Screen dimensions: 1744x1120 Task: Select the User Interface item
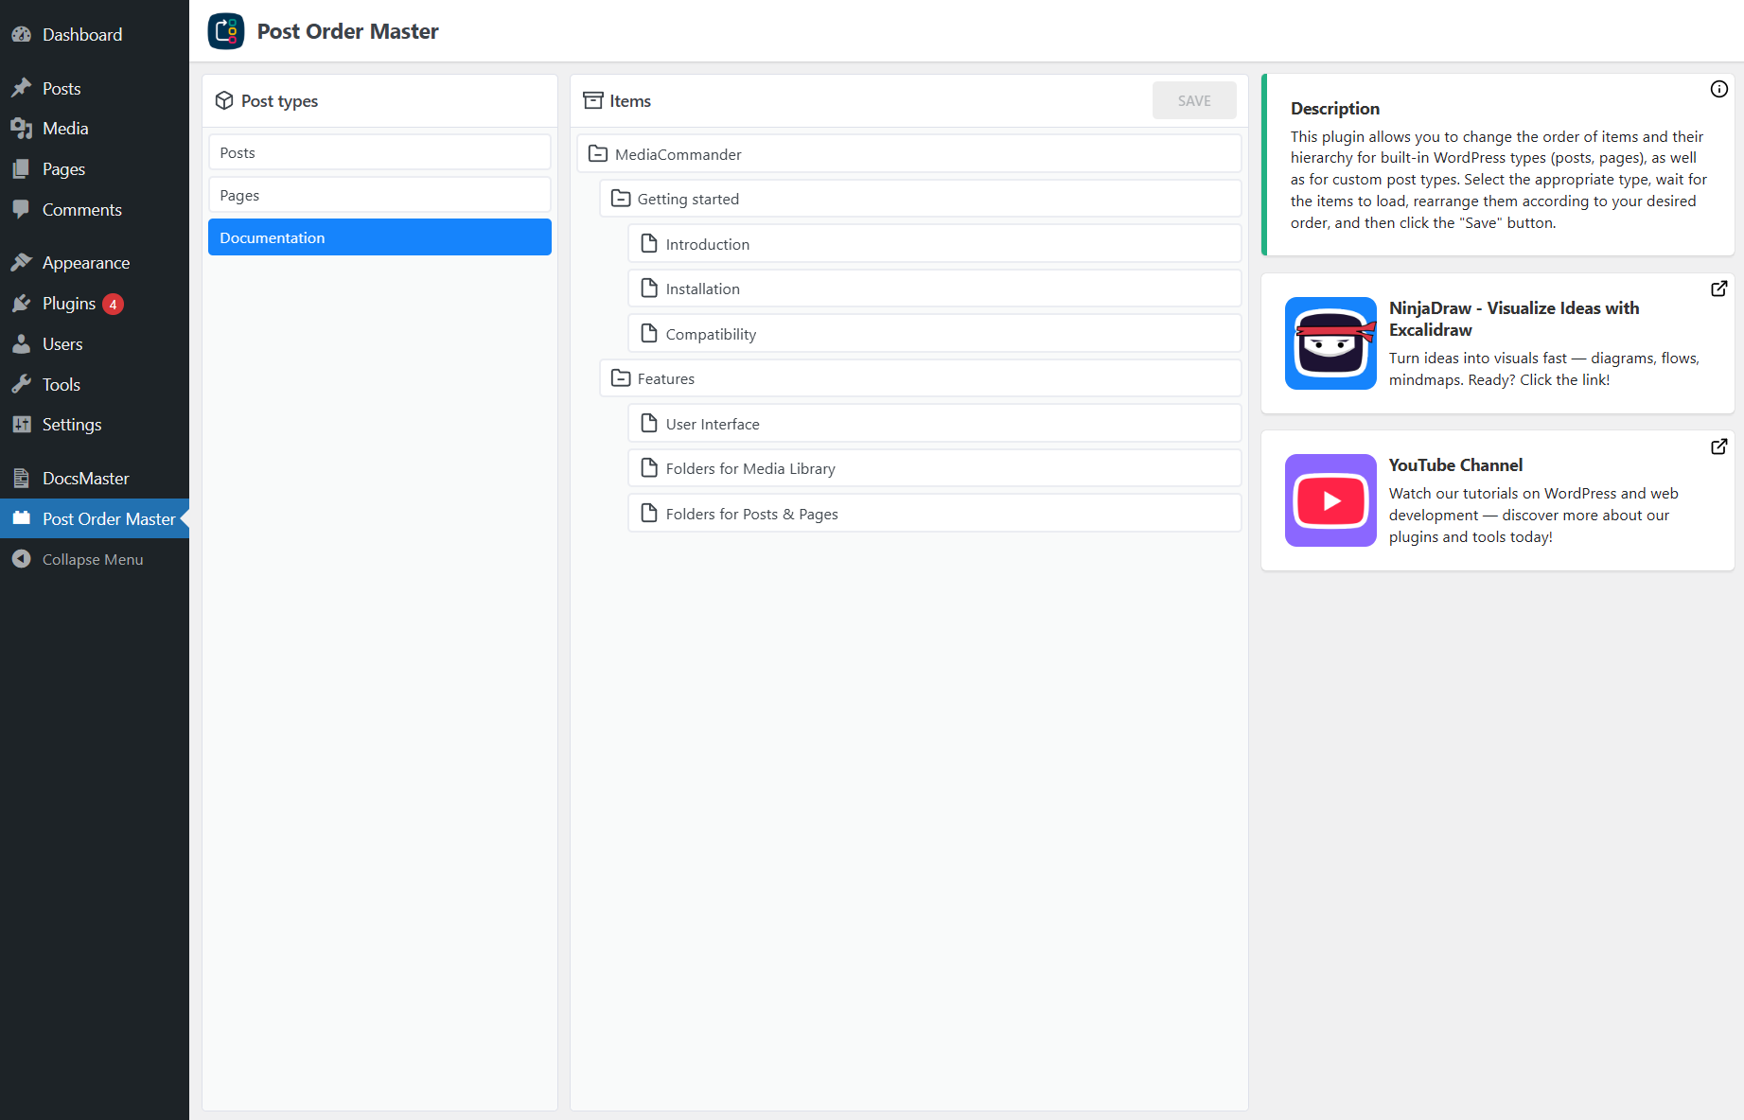pos(935,424)
